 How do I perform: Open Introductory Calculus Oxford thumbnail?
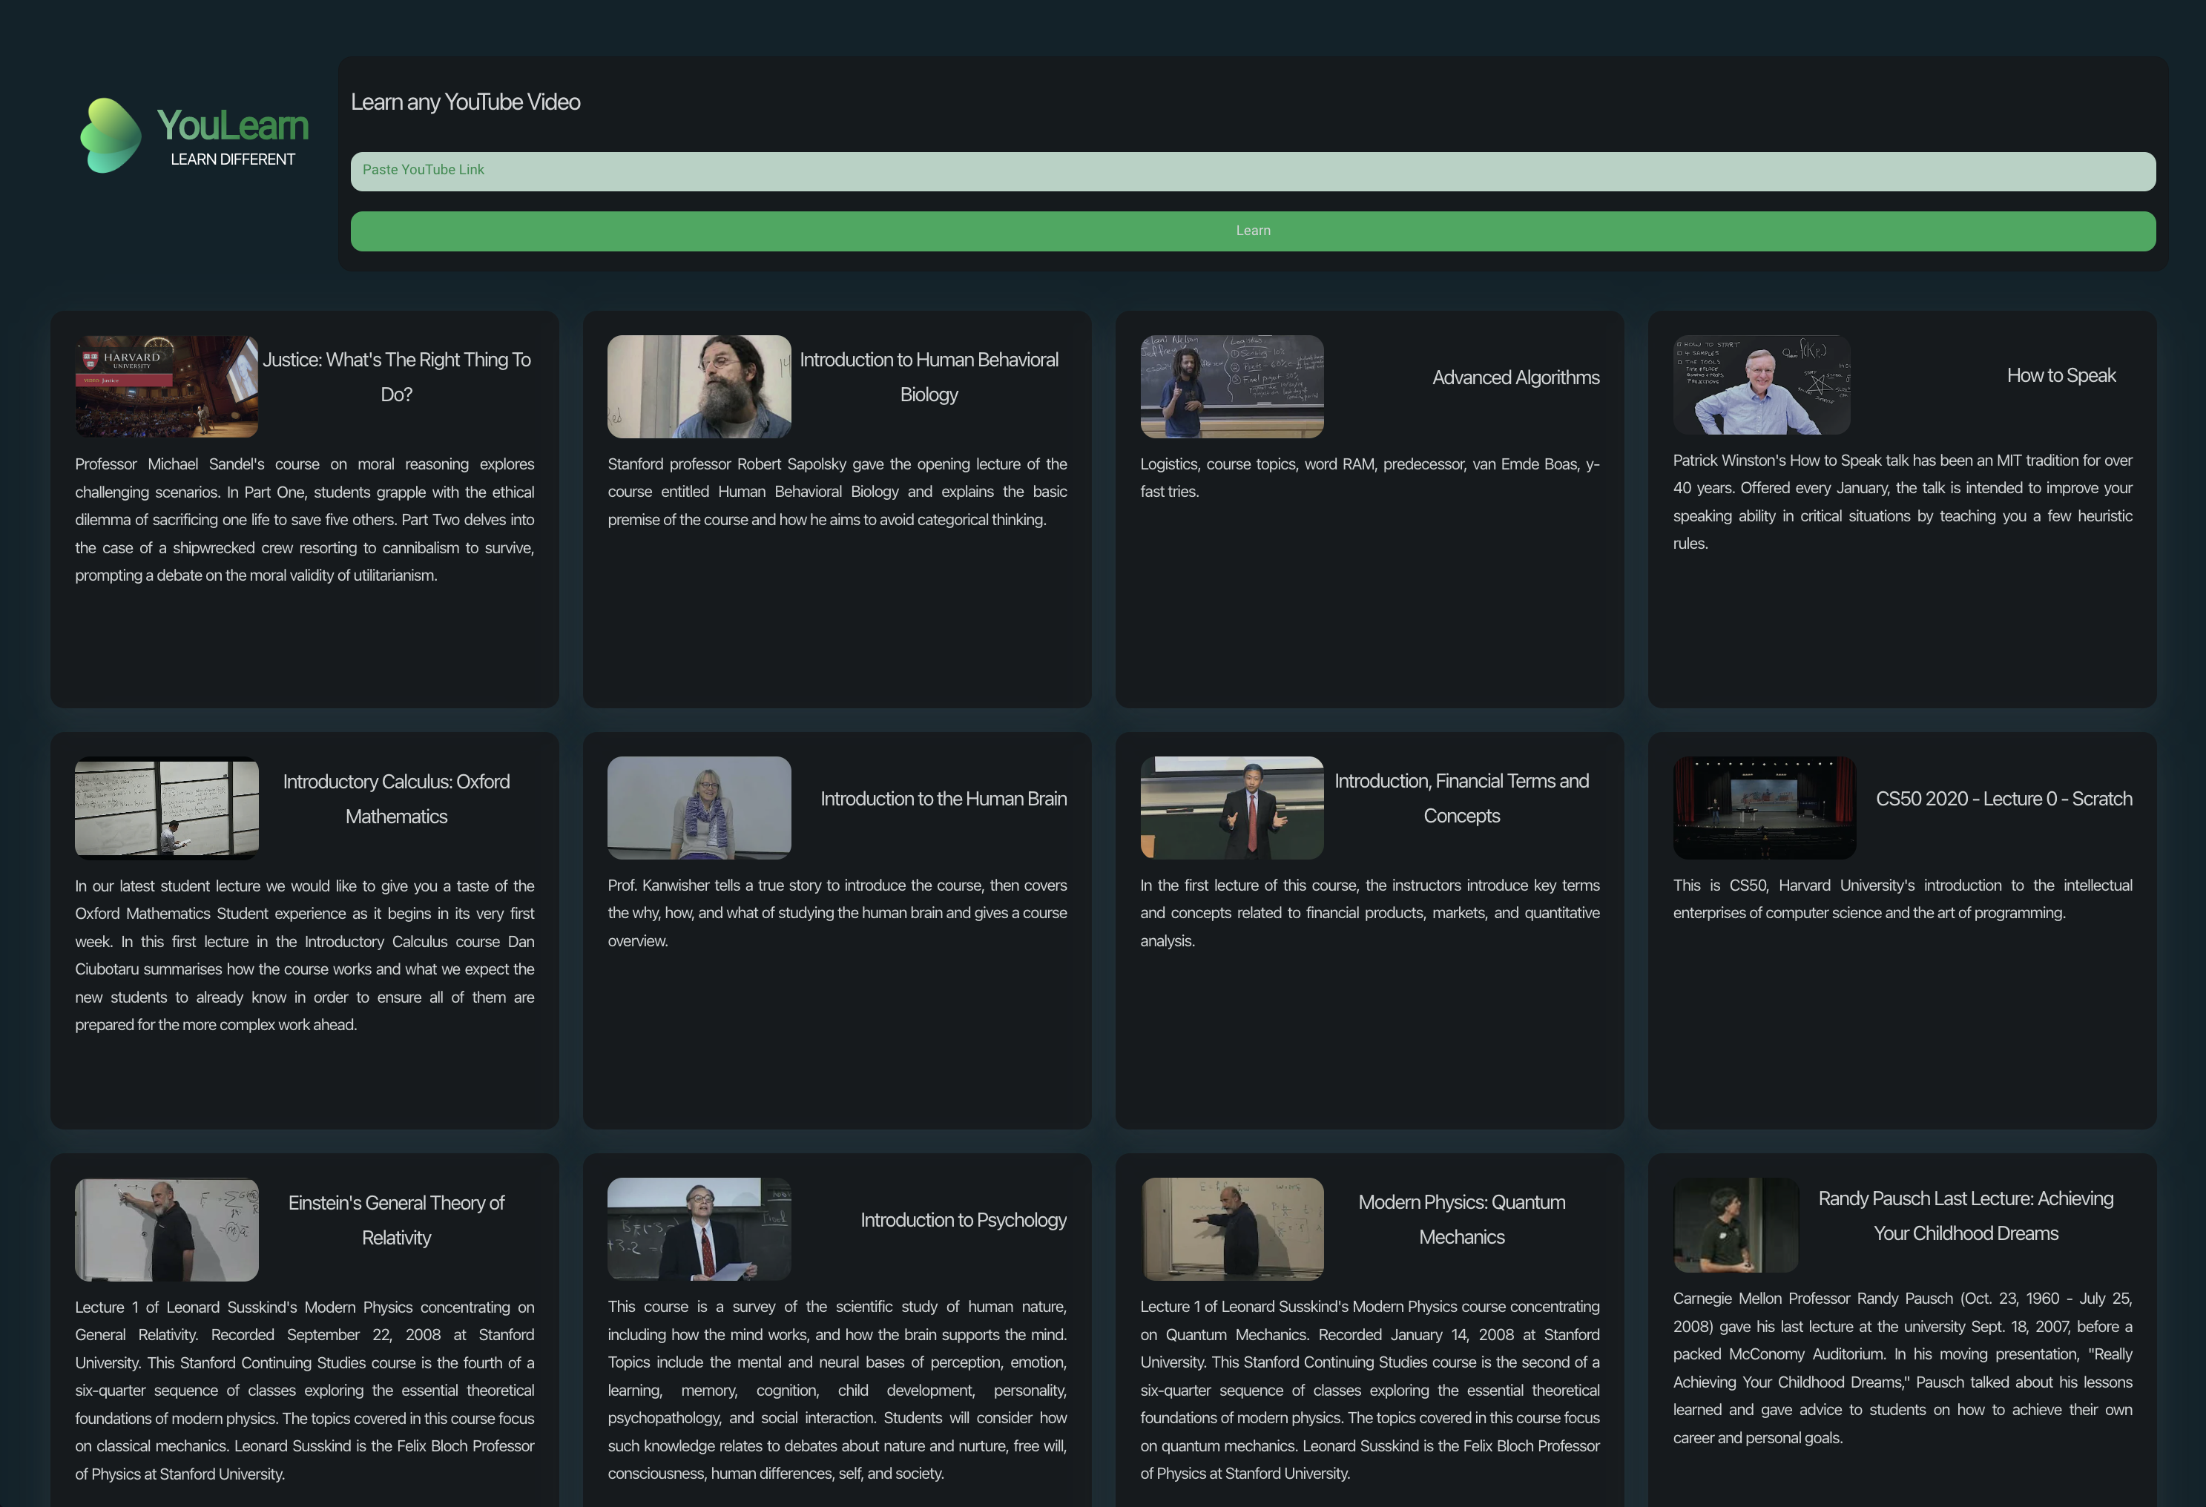click(x=166, y=808)
